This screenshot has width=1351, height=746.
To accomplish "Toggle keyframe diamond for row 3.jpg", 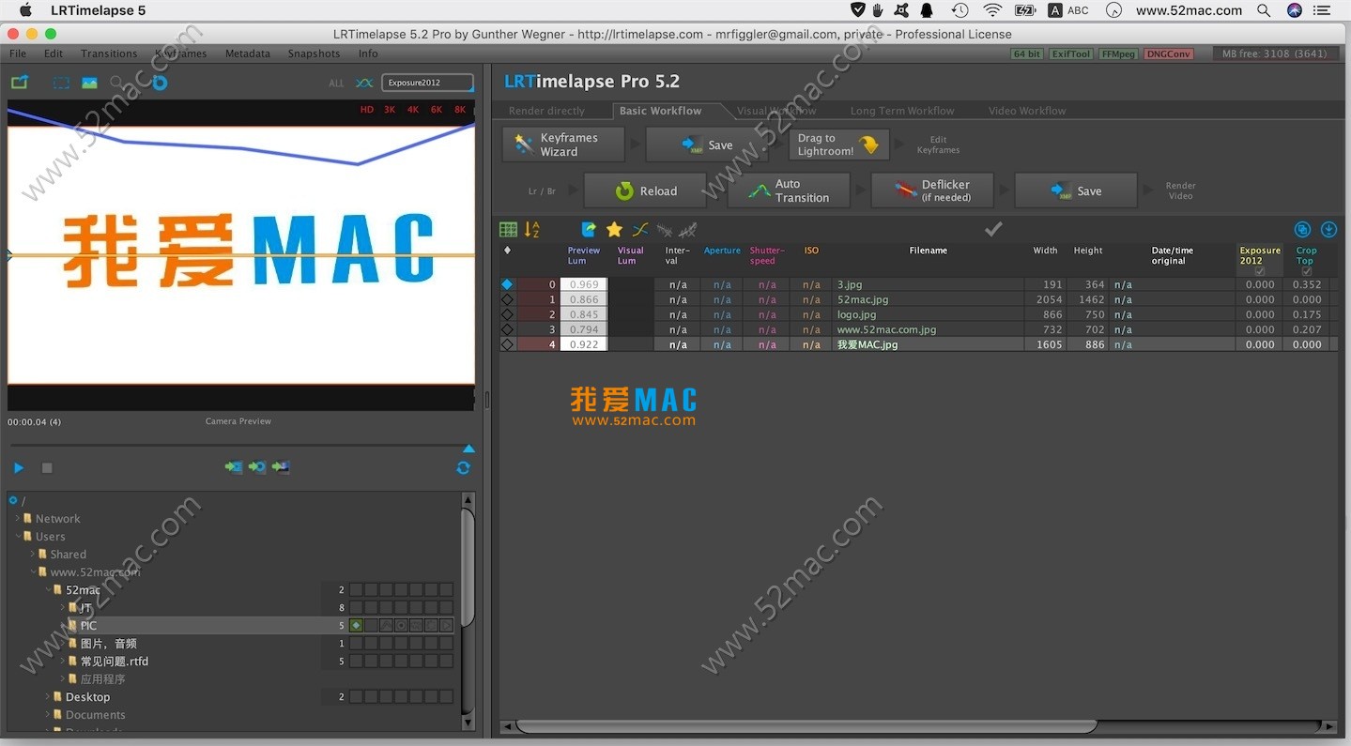I will pos(507,284).
